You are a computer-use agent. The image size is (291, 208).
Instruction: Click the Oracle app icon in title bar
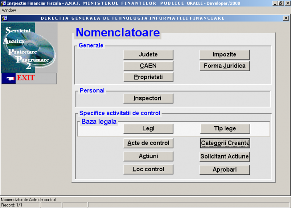point(3,3)
